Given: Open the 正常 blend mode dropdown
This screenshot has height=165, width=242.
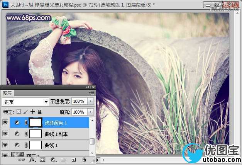Looking at the screenshot, I should (x=25, y=102).
